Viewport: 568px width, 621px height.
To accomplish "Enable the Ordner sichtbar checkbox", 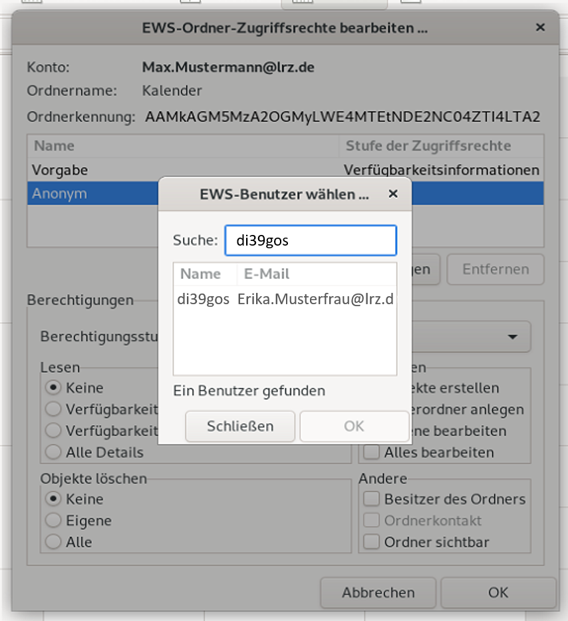I will click(371, 542).
